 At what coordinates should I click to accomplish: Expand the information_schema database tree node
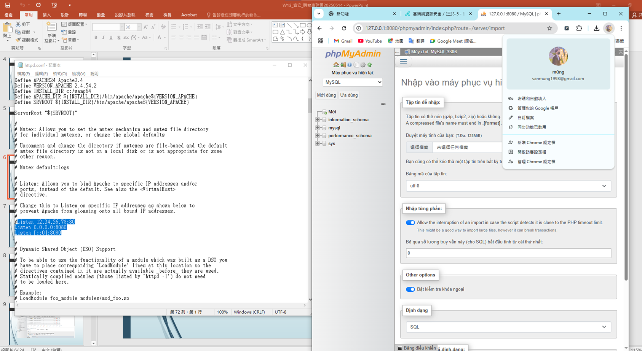click(318, 120)
